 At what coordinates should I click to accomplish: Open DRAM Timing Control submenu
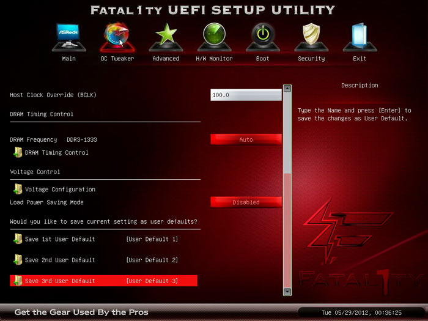(x=56, y=153)
